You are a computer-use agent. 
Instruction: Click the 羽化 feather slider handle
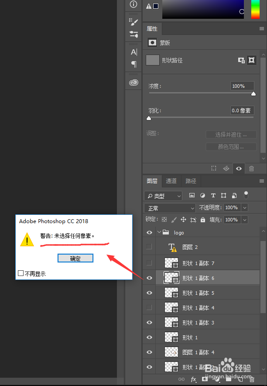[x=149, y=118]
